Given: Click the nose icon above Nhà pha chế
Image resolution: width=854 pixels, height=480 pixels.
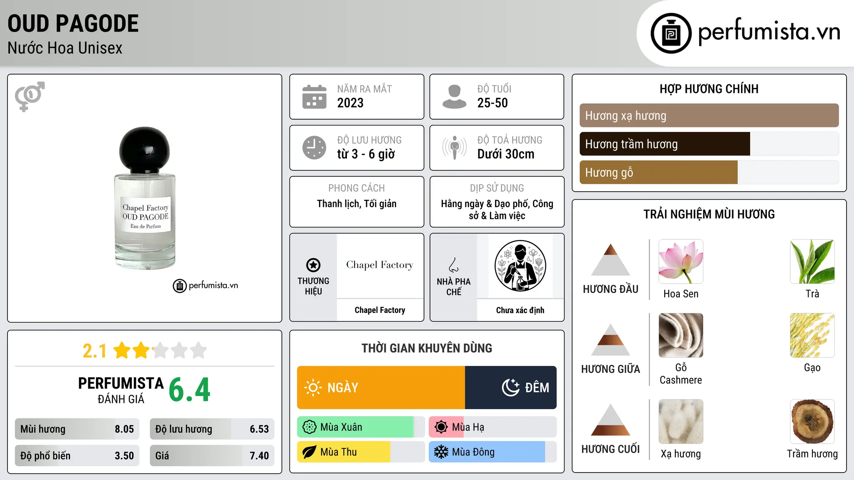Looking at the screenshot, I should click(x=454, y=265).
